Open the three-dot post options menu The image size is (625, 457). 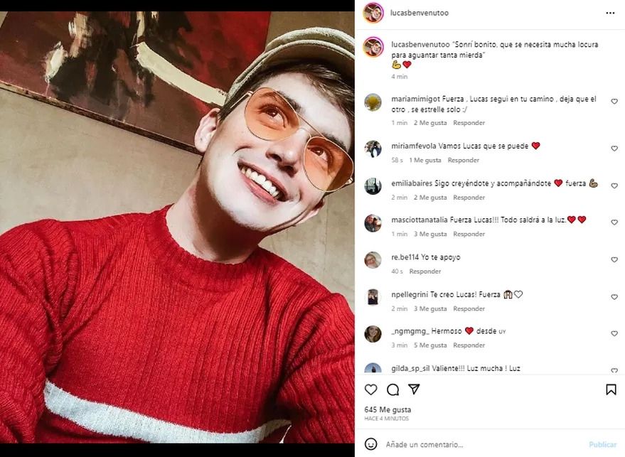click(x=610, y=13)
